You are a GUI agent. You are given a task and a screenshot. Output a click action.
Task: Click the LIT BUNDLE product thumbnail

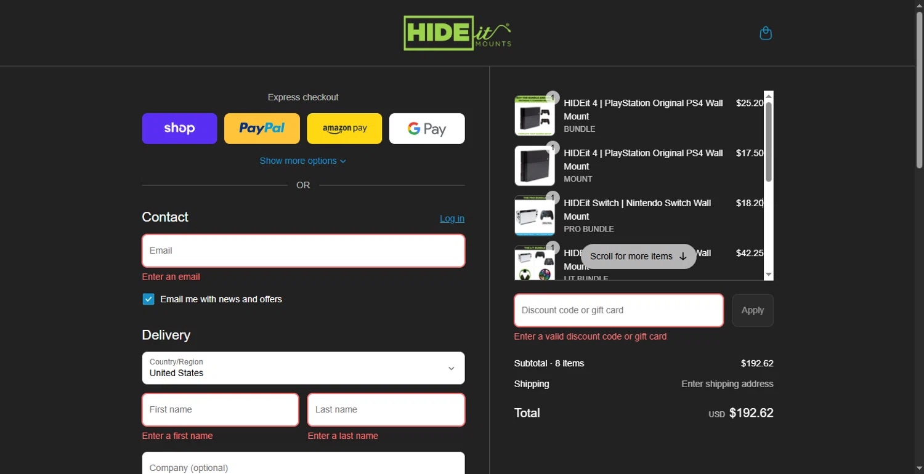click(x=535, y=263)
